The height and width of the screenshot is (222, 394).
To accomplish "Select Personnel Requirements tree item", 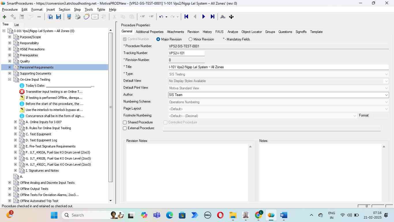I will point(37,67).
